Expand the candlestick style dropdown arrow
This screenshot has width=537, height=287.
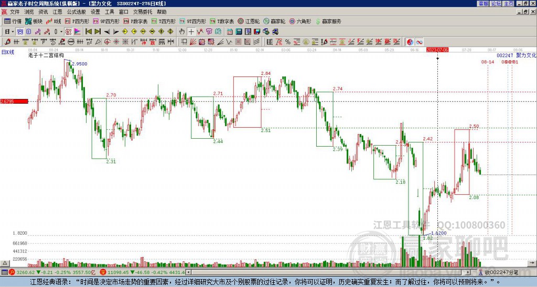pyautogui.click(x=61, y=32)
